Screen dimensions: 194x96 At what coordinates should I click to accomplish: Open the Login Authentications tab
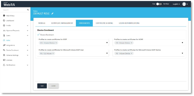click(x=129, y=23)
